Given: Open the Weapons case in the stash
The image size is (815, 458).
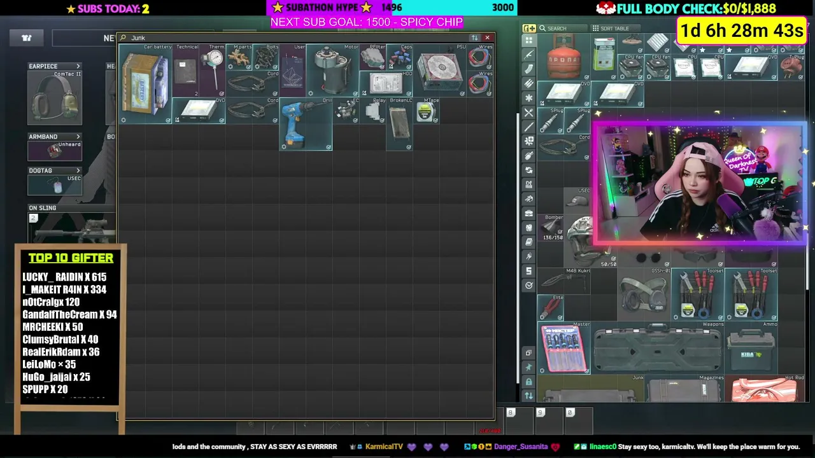Looking at the screenshot, I should coord(657,347).
